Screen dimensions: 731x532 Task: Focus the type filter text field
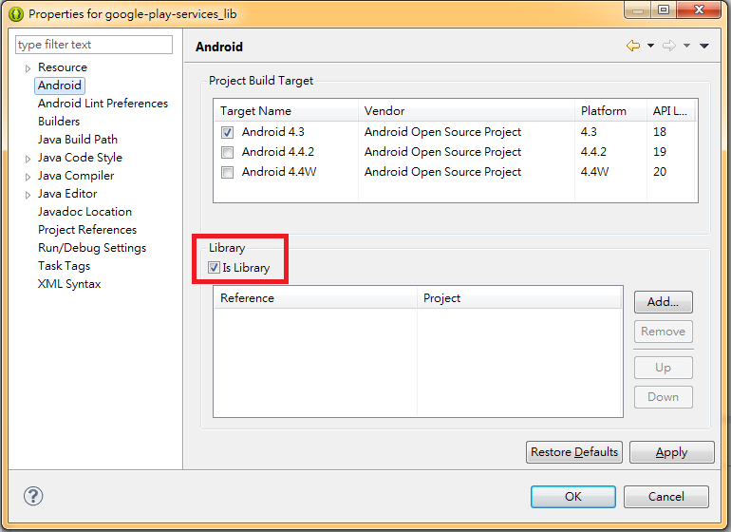94,45
